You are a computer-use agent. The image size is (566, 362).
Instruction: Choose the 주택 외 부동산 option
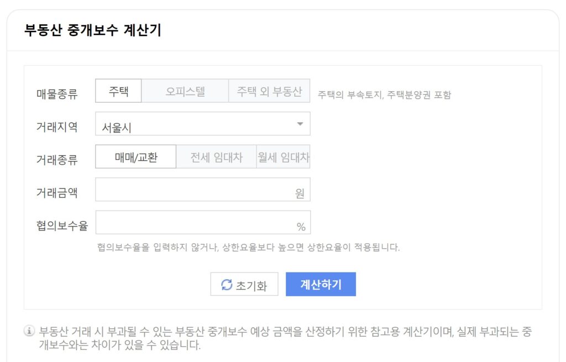[269, 91]
